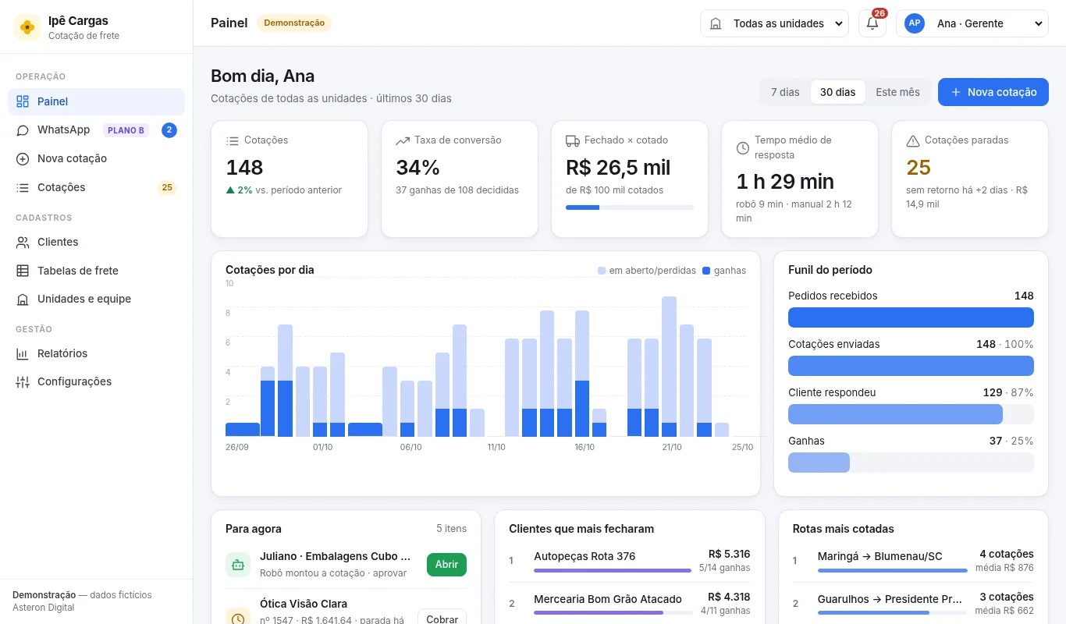Click the blue Nova cotação button
The image size is (1066, 624).
[x=993, y=92]
